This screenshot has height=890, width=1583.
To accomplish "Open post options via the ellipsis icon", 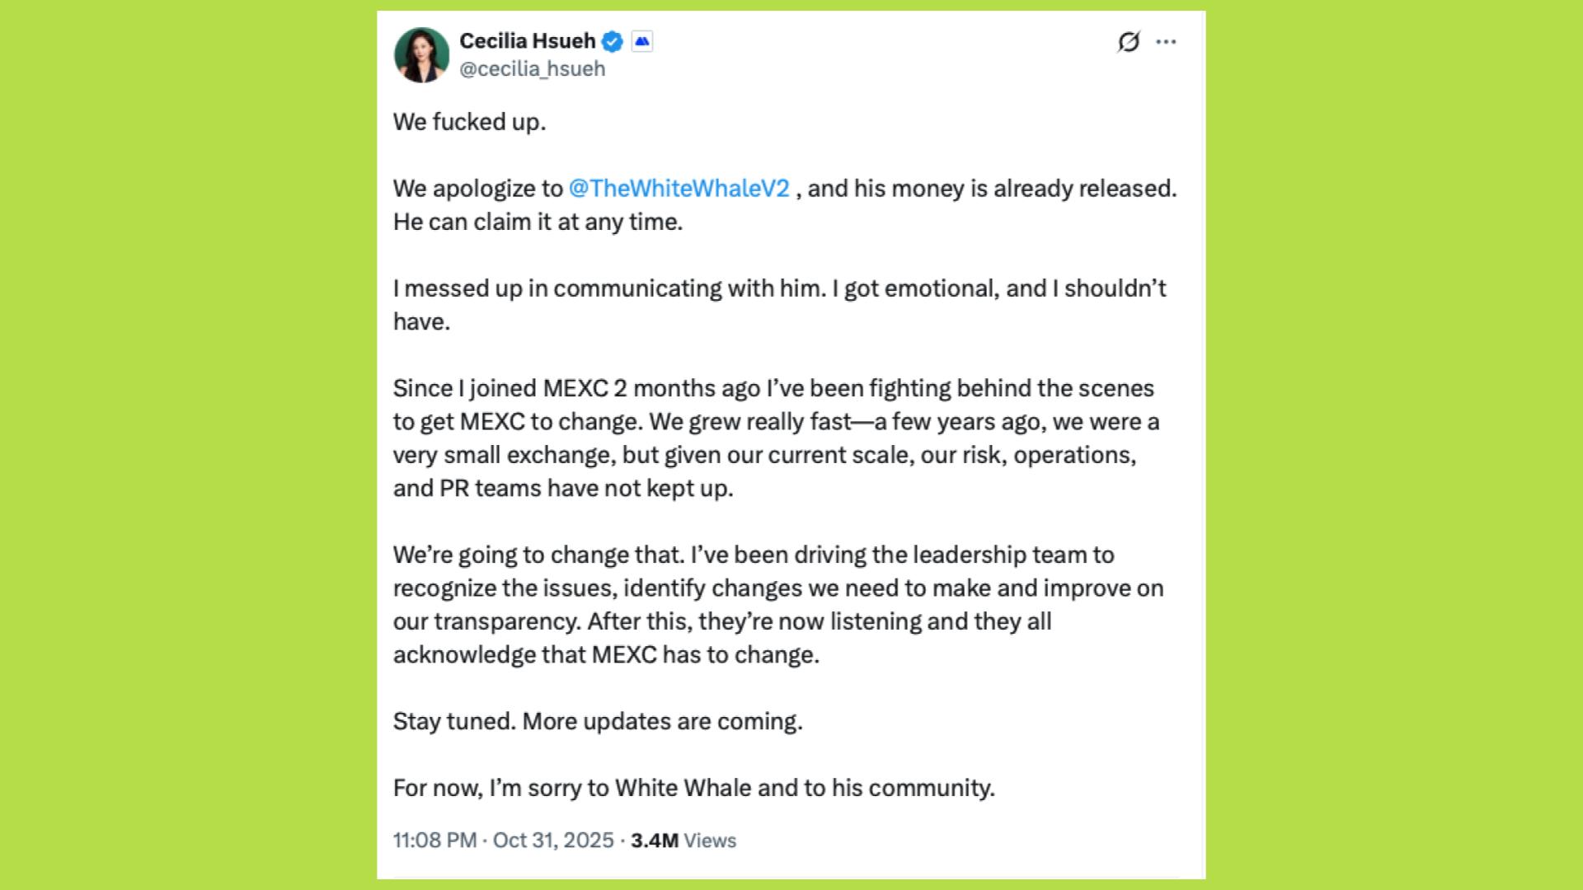I will pos(1167,40).
